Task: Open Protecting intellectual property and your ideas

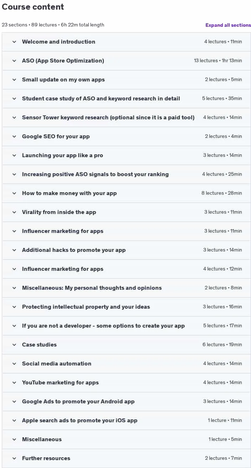Action: pyautogui.click(x=126, y=307)
